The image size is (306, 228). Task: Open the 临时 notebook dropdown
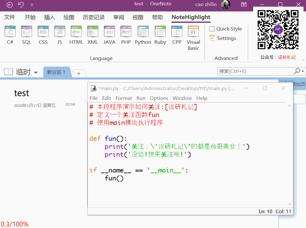(x=36, y=72)
